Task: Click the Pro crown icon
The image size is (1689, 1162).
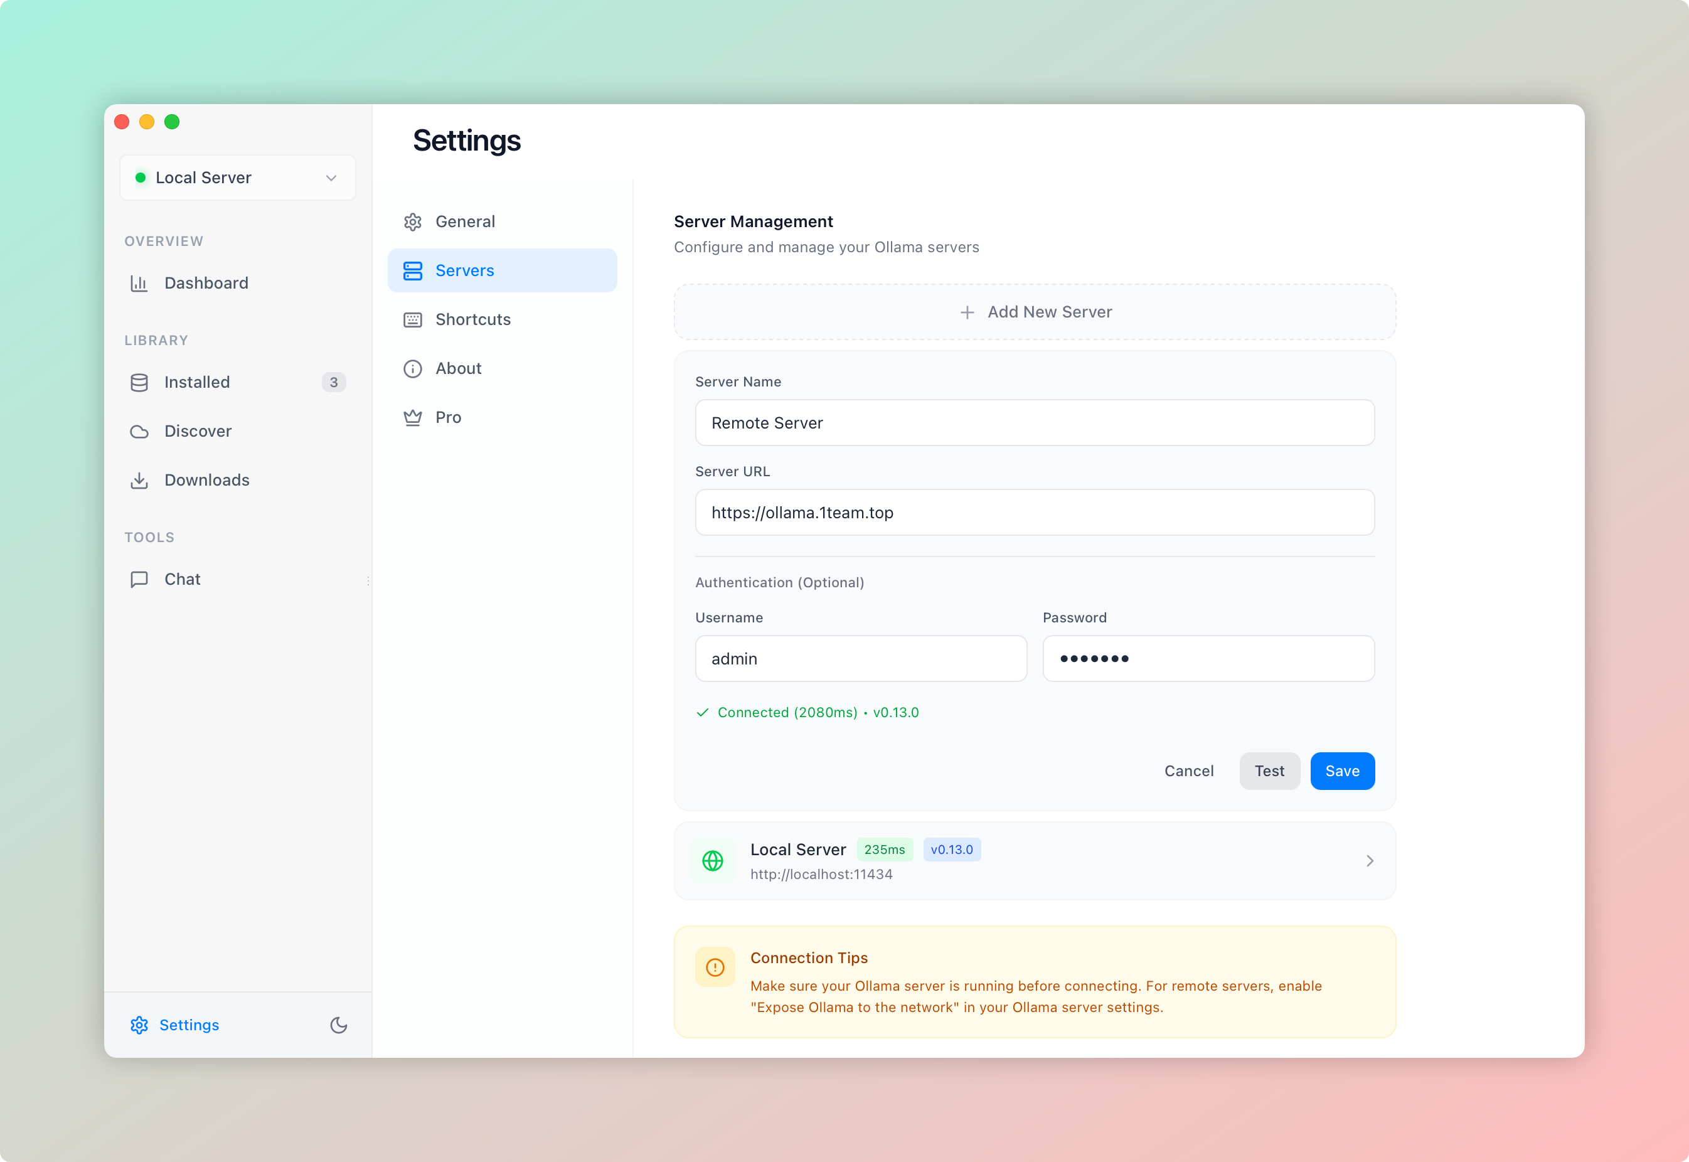Action: 413,417
